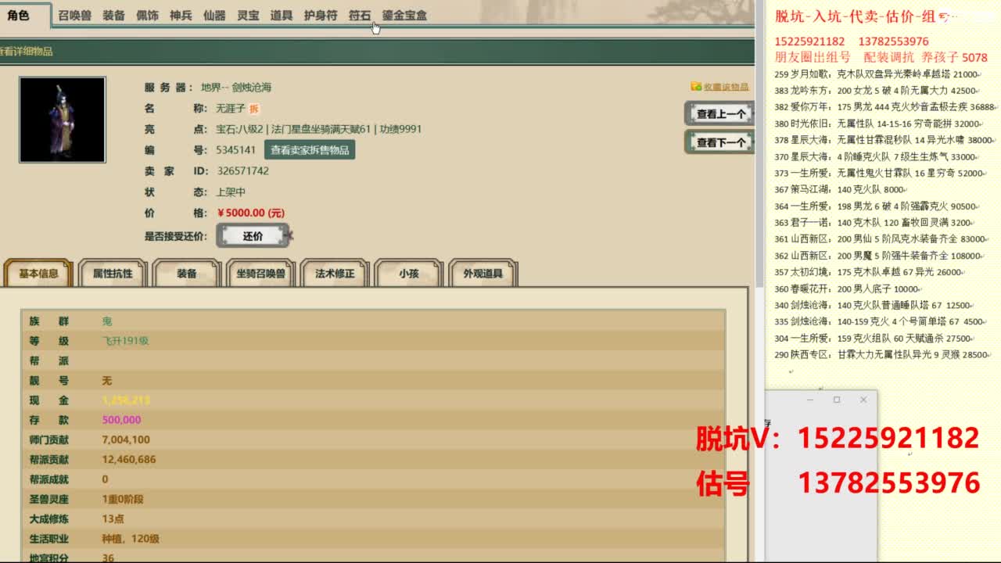This screenshot has height=563, width=1001.
Task: Click listing 361 山西新区 in the right document
Action: (881, 239)
